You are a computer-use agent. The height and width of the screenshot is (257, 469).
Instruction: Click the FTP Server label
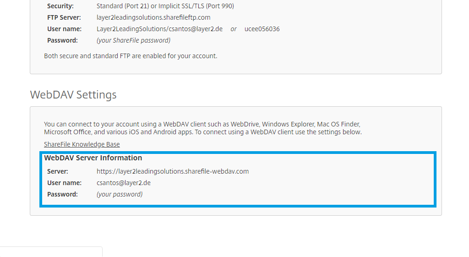(x=64, y=17)
